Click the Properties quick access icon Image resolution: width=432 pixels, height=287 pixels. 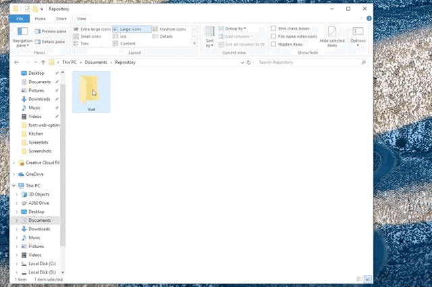27,9
